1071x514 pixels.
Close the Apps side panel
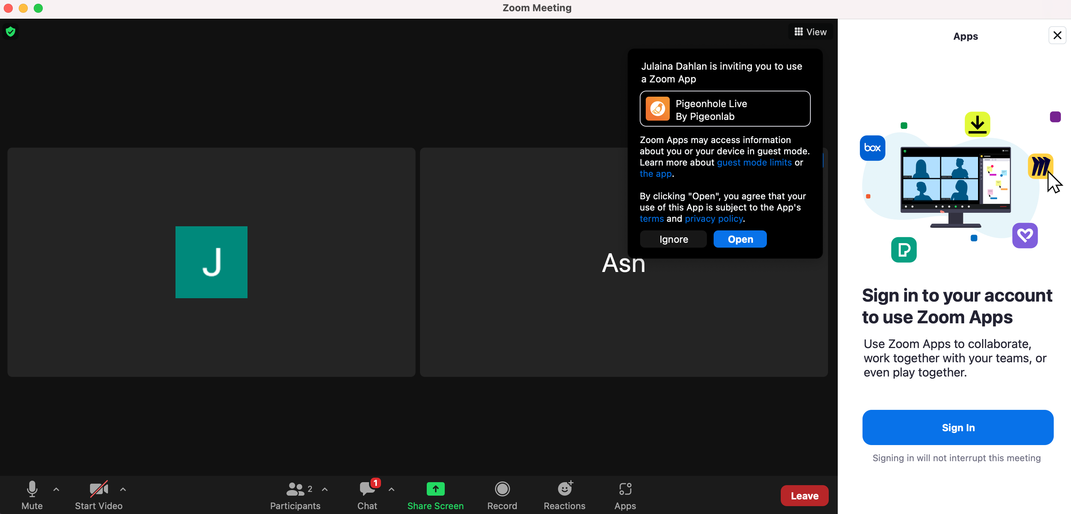click(1057, 35)
